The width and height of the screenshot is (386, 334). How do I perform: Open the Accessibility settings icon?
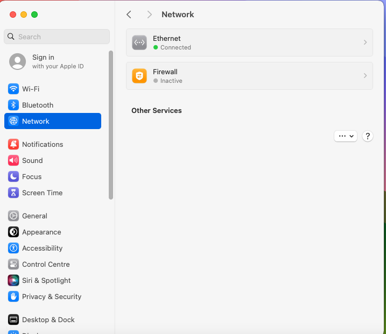tap(13, 248)
